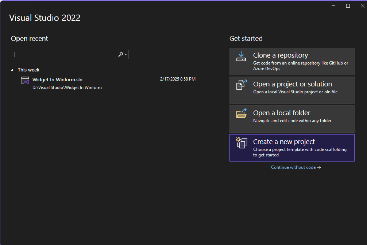Click the 2/17/2025 8:58 PM timestamp
Viewport: 367px width, 245px height.
coord(178,79)
